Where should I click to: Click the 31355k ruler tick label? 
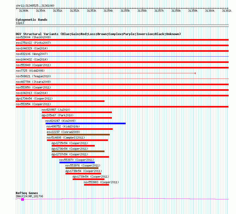point(125,11)
